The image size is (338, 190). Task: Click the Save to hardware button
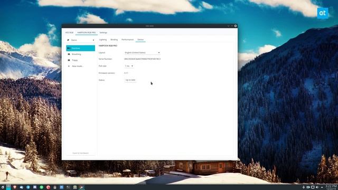81,153
